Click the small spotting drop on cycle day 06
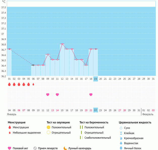Screen dimensions: 158x150 pos(33,84)
